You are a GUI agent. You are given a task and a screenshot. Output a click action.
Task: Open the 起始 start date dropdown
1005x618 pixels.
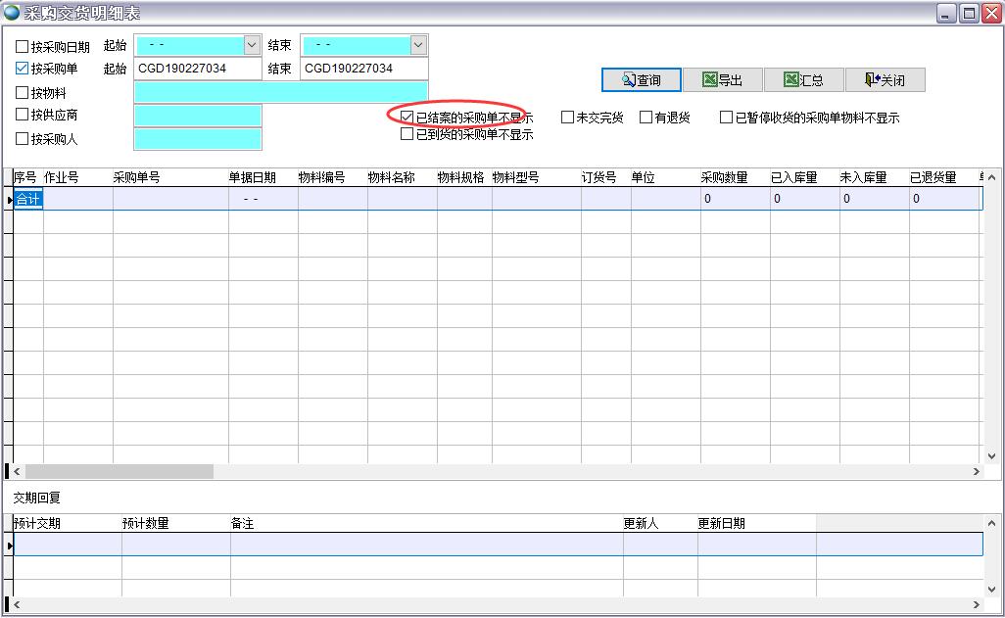pos(252,44)
